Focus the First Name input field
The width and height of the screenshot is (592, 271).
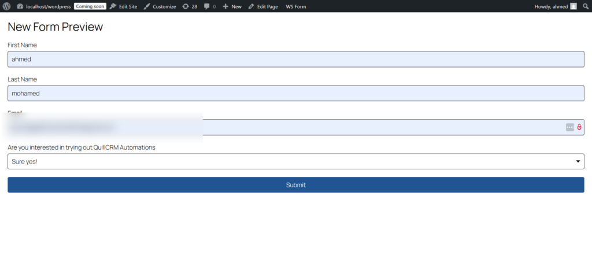pos(295,59)
